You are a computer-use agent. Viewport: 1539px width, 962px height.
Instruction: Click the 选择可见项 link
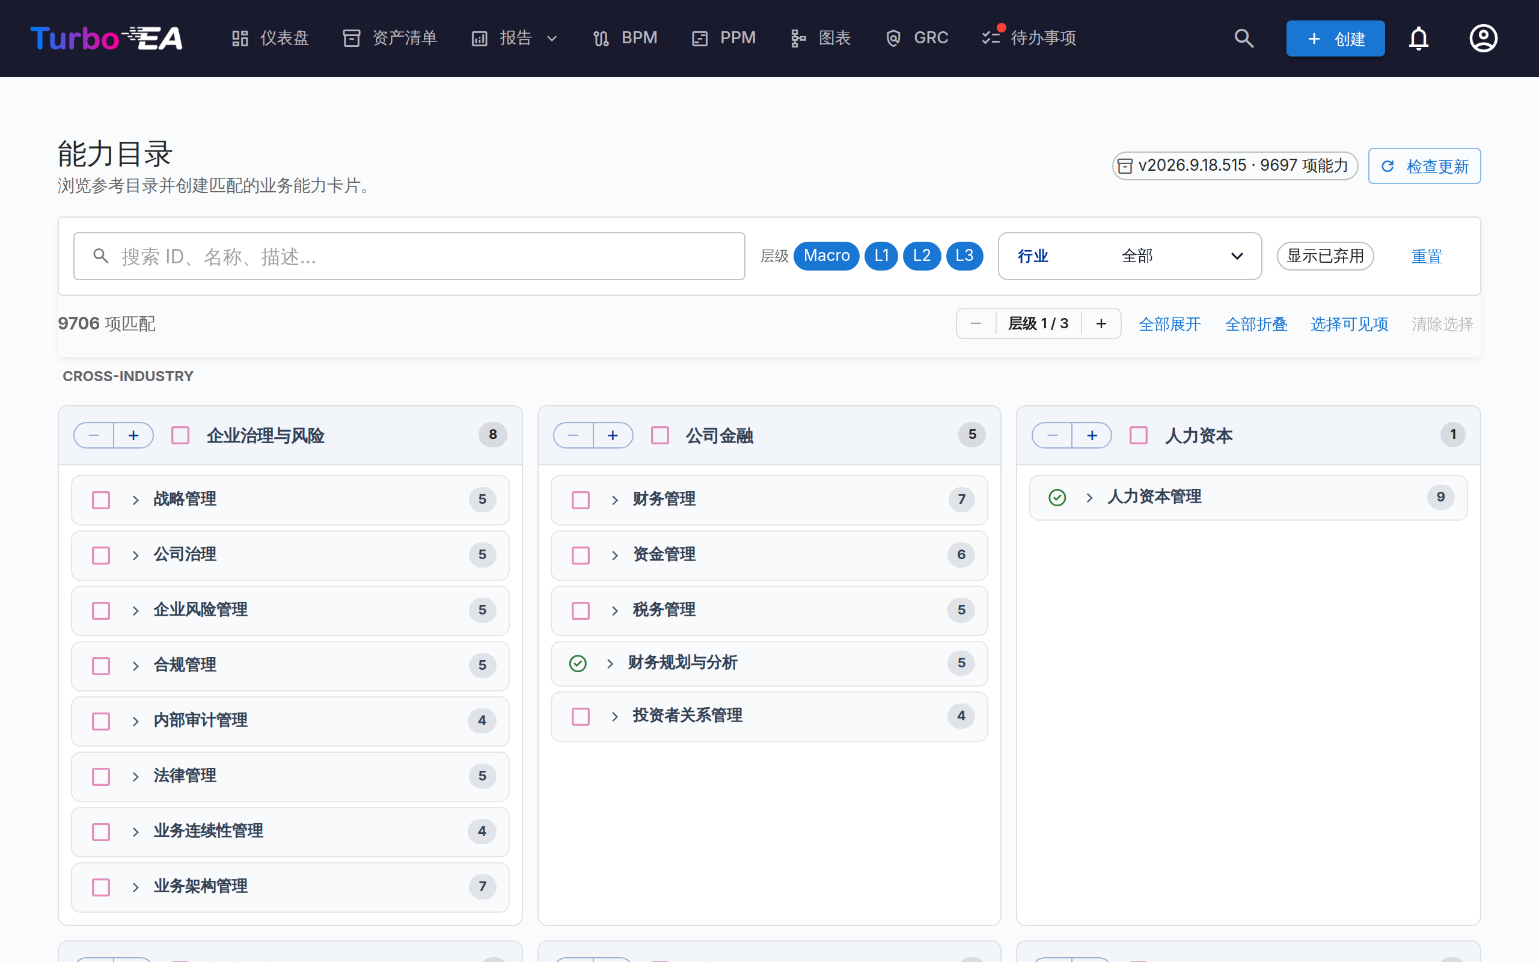click(x=1349, y=324)
